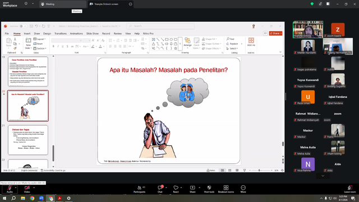Screen dimensions: 359x202
Task: Select the Meeting tab in Zoom Workplace
Action: [62, 4]
